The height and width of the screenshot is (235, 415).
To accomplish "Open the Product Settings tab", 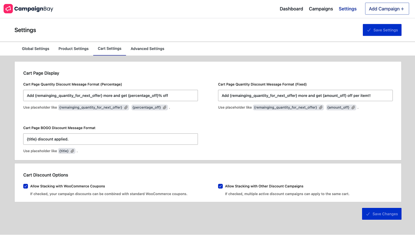I will (73, 49).
